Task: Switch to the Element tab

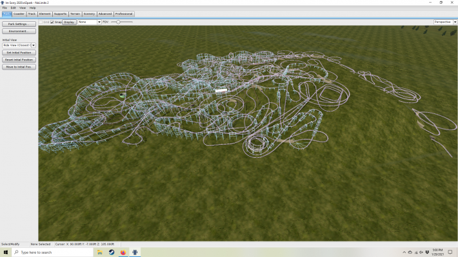Action: 45,14
